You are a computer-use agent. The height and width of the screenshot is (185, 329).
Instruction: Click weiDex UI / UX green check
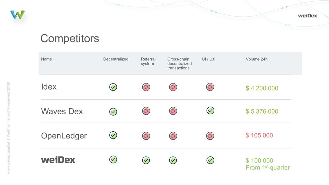[x=210, y=160]
